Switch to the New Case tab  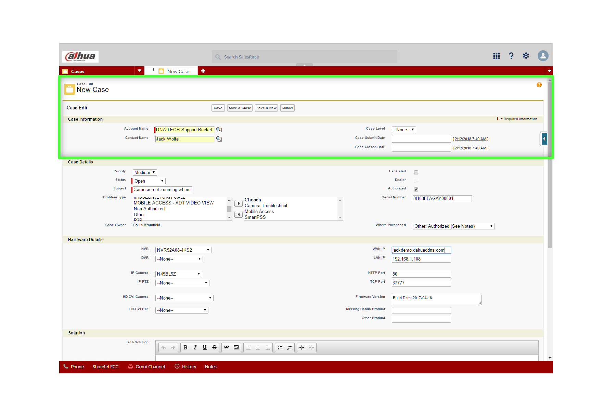click(171, 71)
